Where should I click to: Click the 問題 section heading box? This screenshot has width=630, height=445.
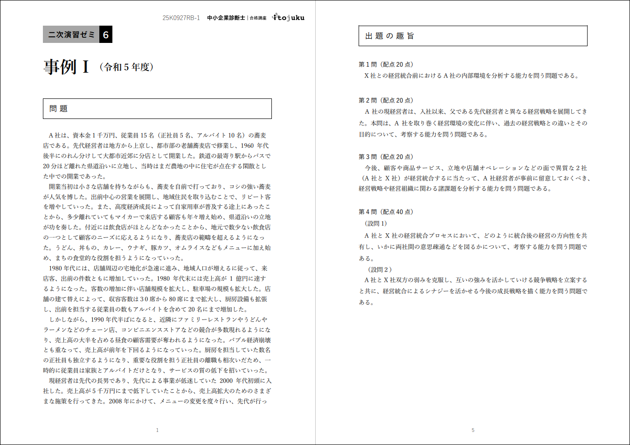(x=157, y=109)
